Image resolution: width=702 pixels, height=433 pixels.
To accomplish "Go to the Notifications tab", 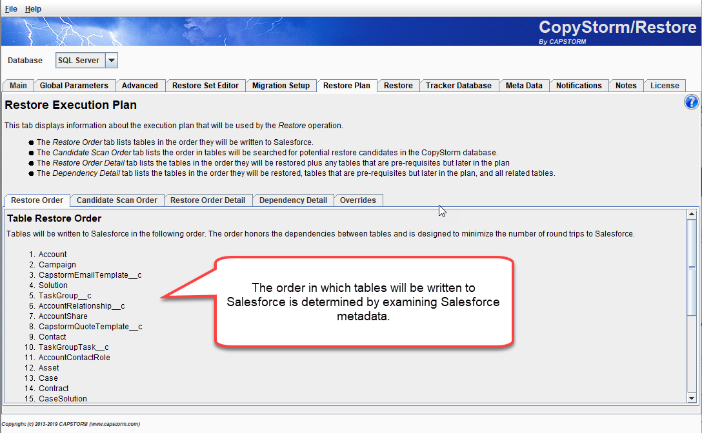I will 579,86.
